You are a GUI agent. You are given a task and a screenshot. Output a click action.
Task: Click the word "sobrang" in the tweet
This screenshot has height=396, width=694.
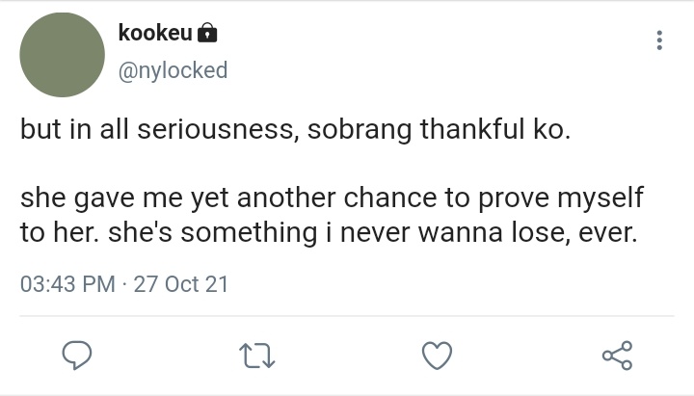pos(360,131)
